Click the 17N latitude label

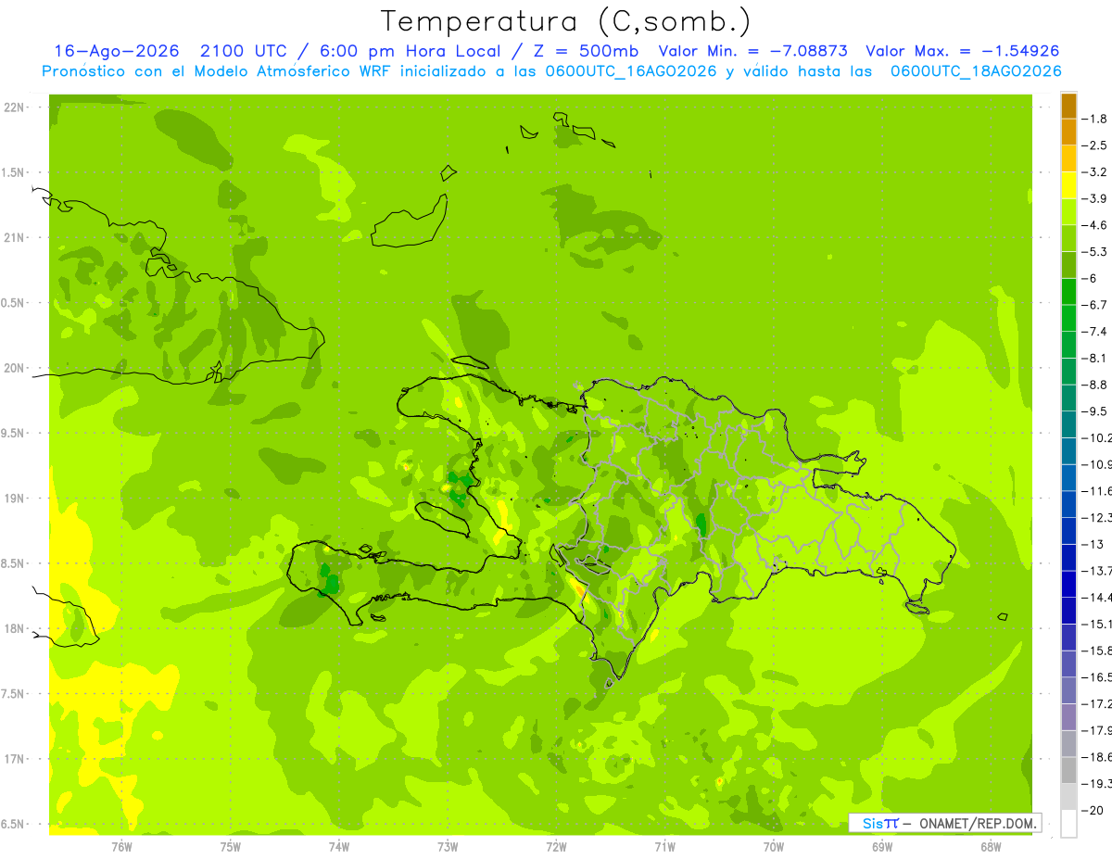(14, 759)
